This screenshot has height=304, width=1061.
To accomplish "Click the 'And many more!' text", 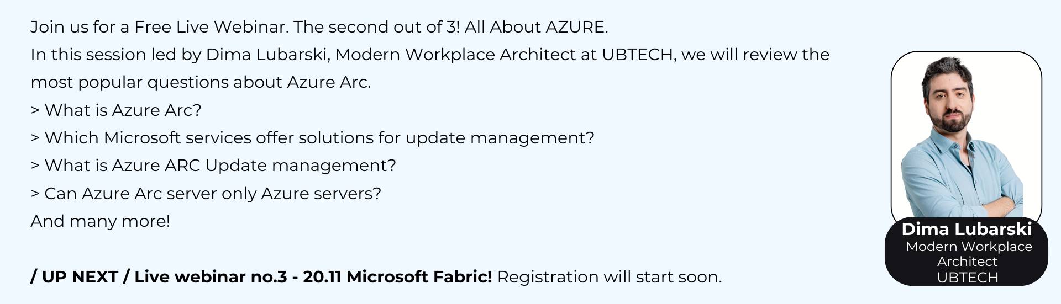I will pos(100,221).
